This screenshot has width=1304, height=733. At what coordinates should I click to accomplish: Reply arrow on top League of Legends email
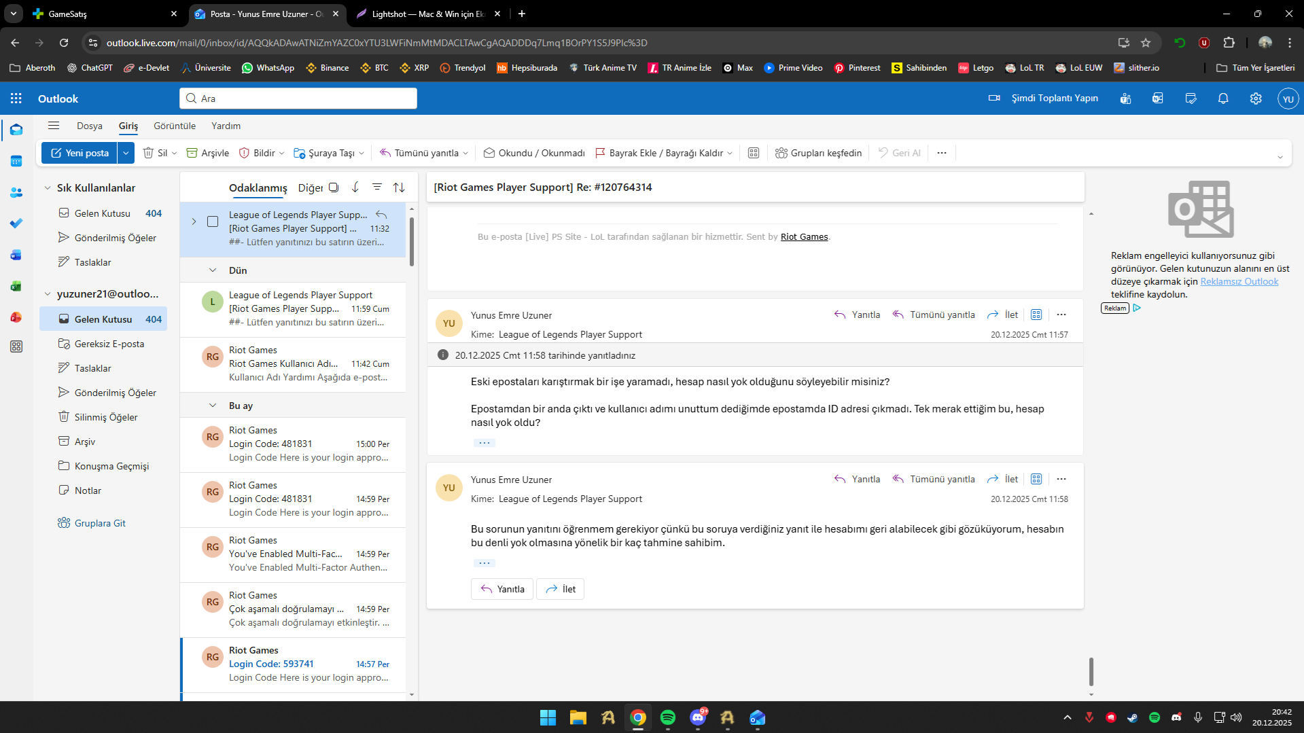click(x=381, y=215)
